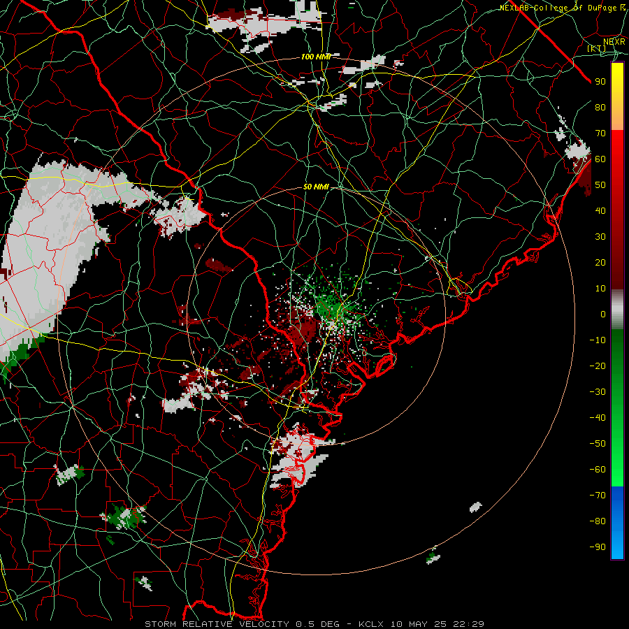Click the '[KT]' units label above the scale
This screenshot has width=629, height=629.
coord(597,49)
